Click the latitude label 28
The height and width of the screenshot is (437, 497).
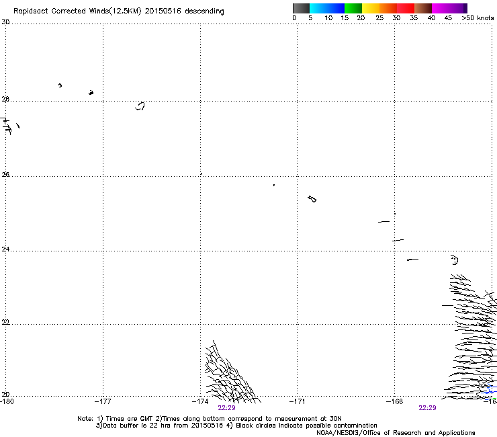pos(5,99)
